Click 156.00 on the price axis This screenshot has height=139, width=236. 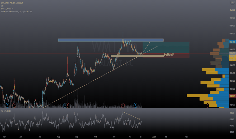tap(232, 34)
